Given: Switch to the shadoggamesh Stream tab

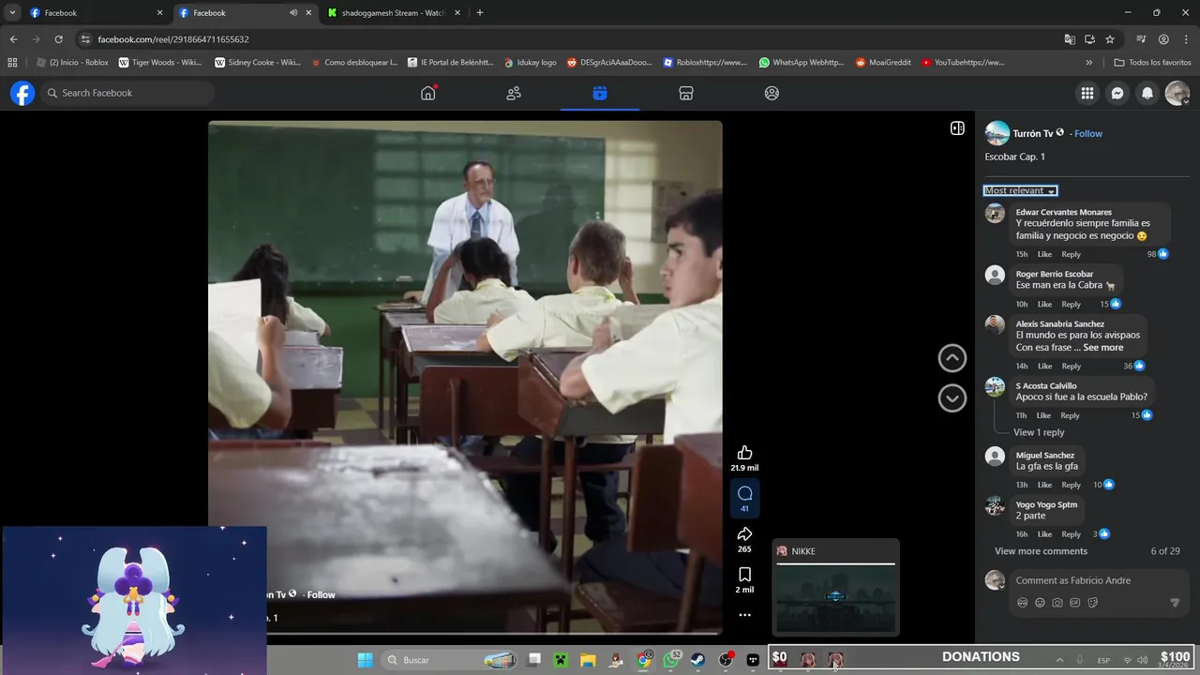Looking at the screenshot, I should click(x=394, y=13).
